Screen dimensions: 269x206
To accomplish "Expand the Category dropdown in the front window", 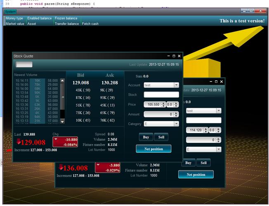I will [176, 124].
